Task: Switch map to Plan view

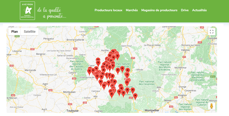Action: pyautogui.click(x=14, y=32)
